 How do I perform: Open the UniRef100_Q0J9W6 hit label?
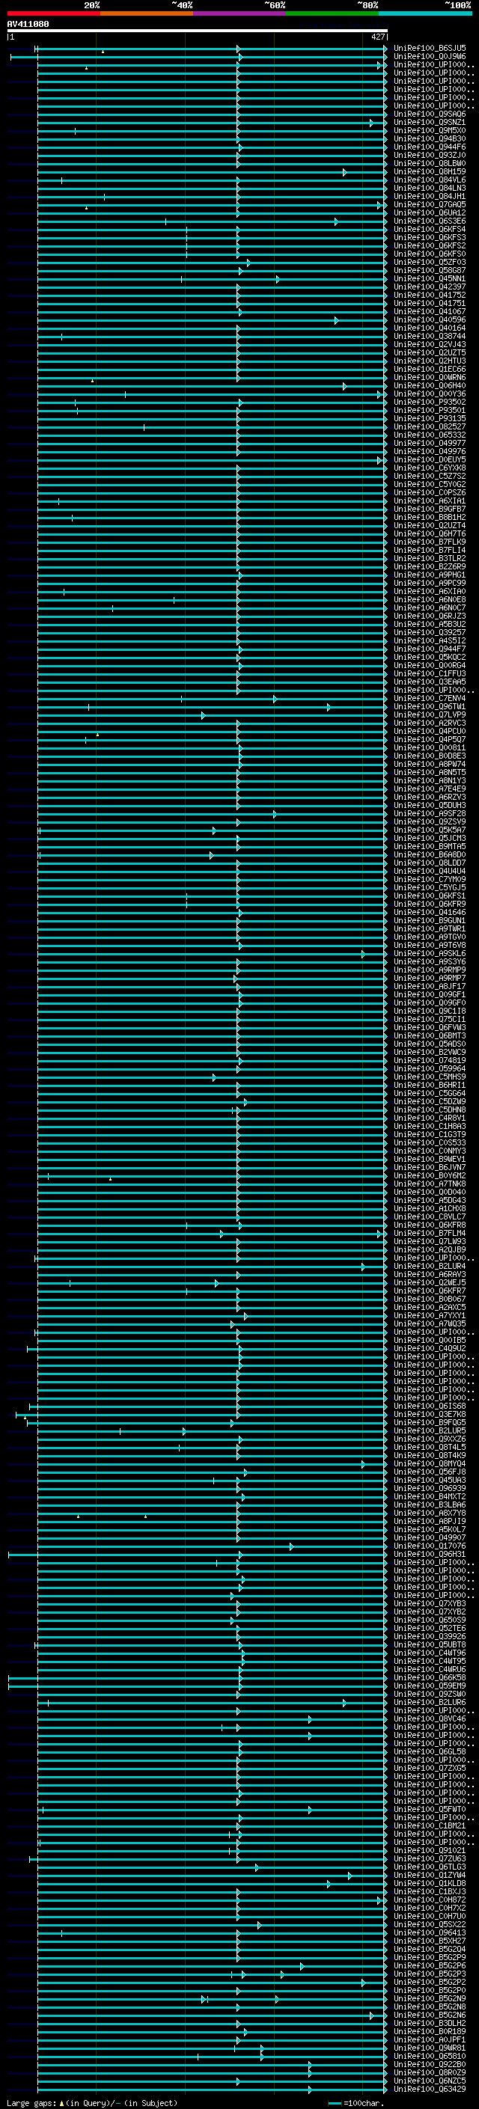coord(429,57)
